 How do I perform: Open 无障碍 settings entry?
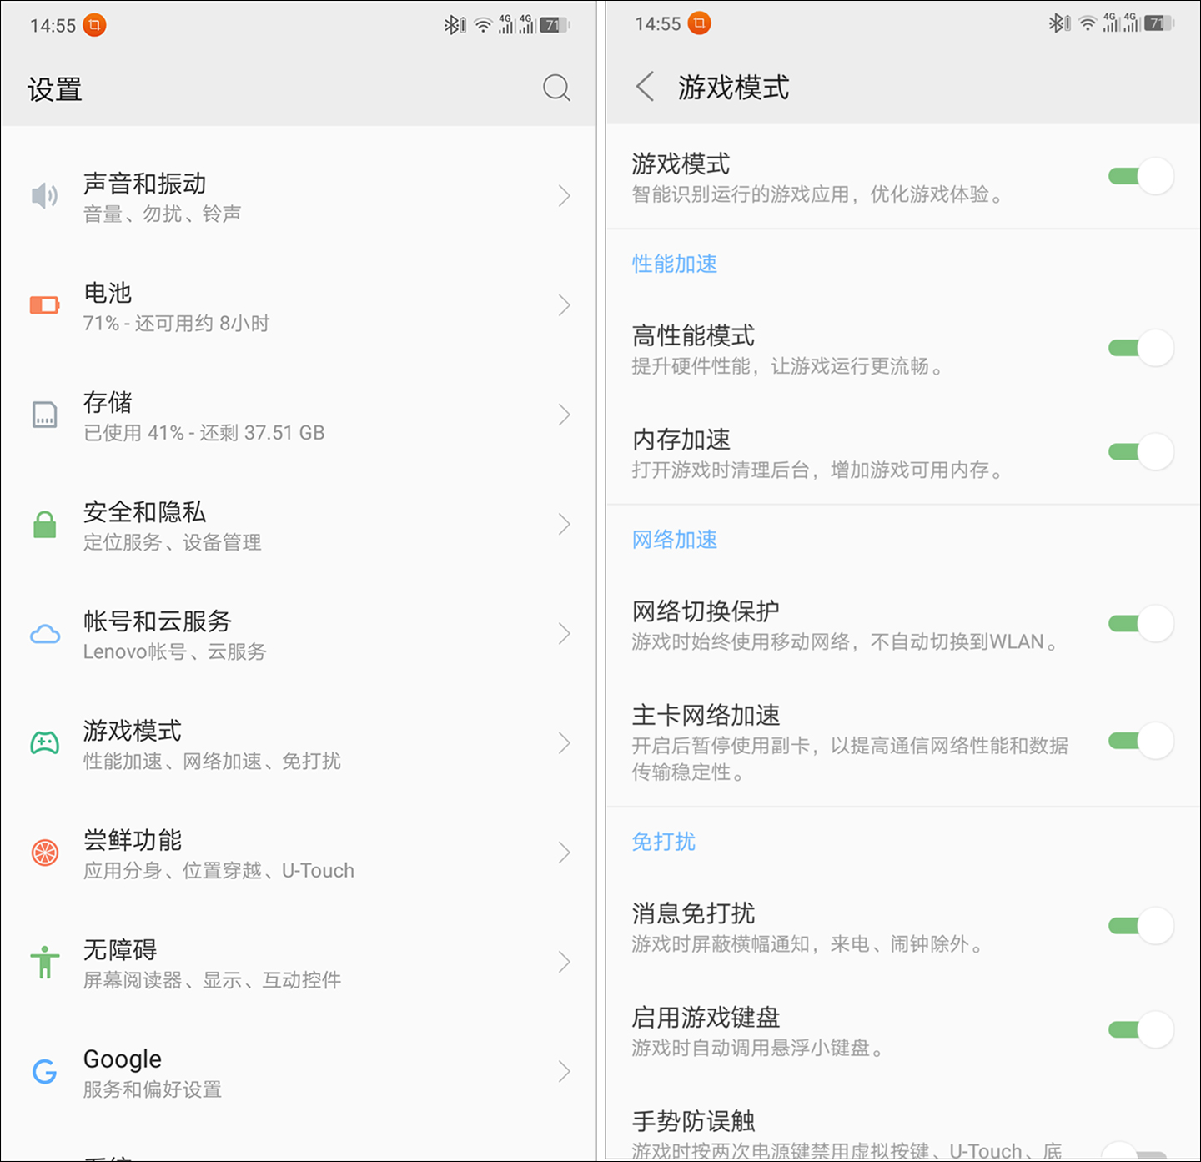tap(298, 962)
